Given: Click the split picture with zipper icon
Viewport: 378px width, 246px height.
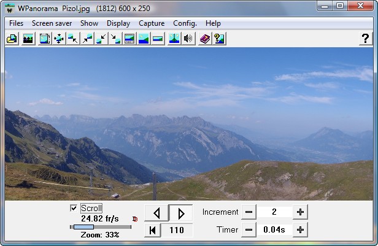Looking at the screenshot, I should [174, 39].
